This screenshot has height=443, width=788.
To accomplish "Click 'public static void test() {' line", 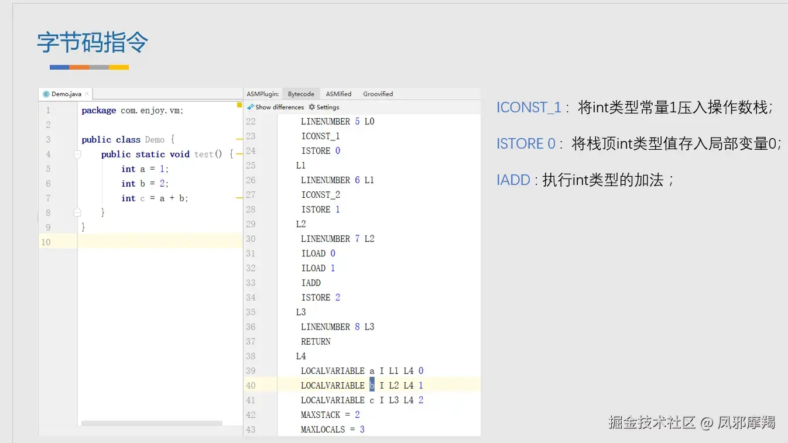I will tap(167, 154).
